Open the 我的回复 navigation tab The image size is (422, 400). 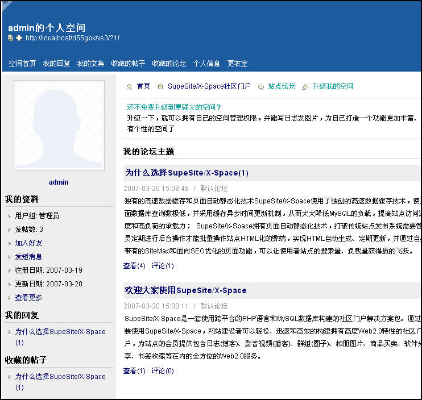[56, 64]
